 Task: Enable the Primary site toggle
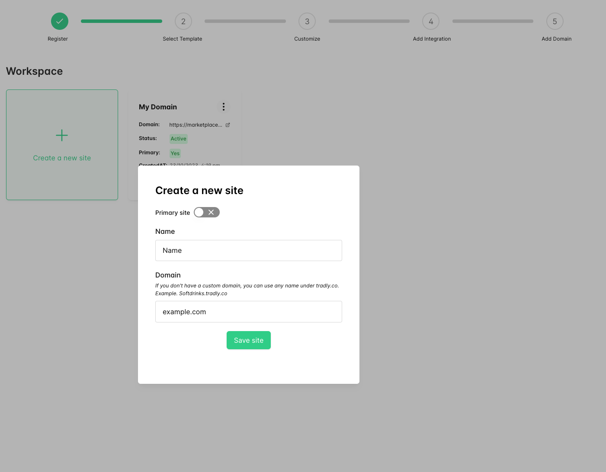pyautogui.click(x=206, y=212)
